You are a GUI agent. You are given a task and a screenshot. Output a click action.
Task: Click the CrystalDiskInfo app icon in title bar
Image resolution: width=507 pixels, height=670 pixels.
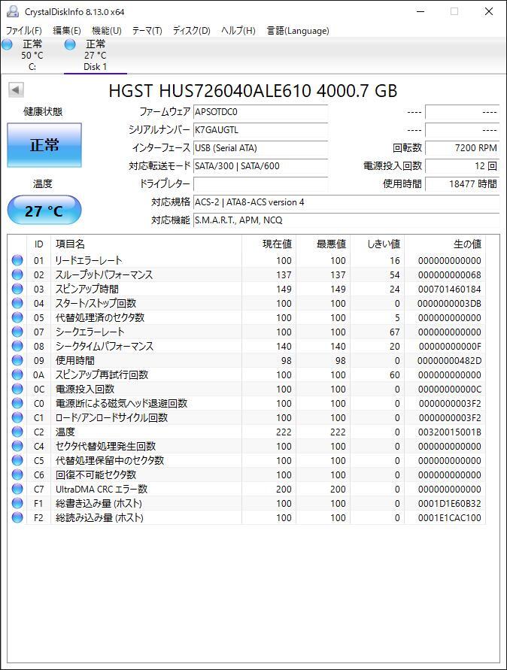pyautogui.click(x=13, y=11)
